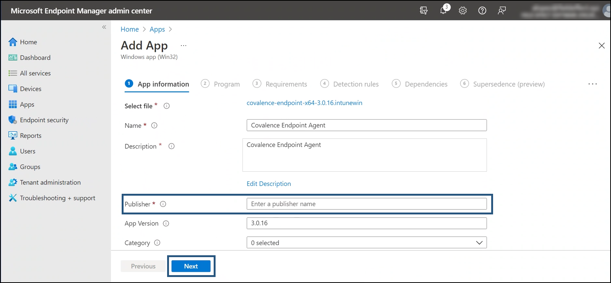Click the info icon next to Publisher
The height and width of the screenshot is (283, 611).
[x=163, y=204]
